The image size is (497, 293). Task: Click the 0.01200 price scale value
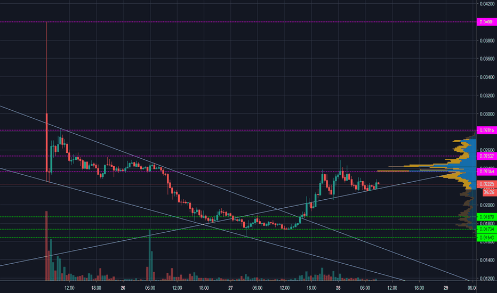pos(487,278)
